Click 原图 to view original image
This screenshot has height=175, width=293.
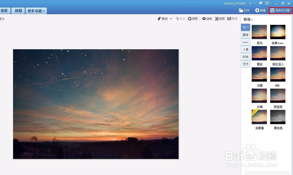[193, 19]
